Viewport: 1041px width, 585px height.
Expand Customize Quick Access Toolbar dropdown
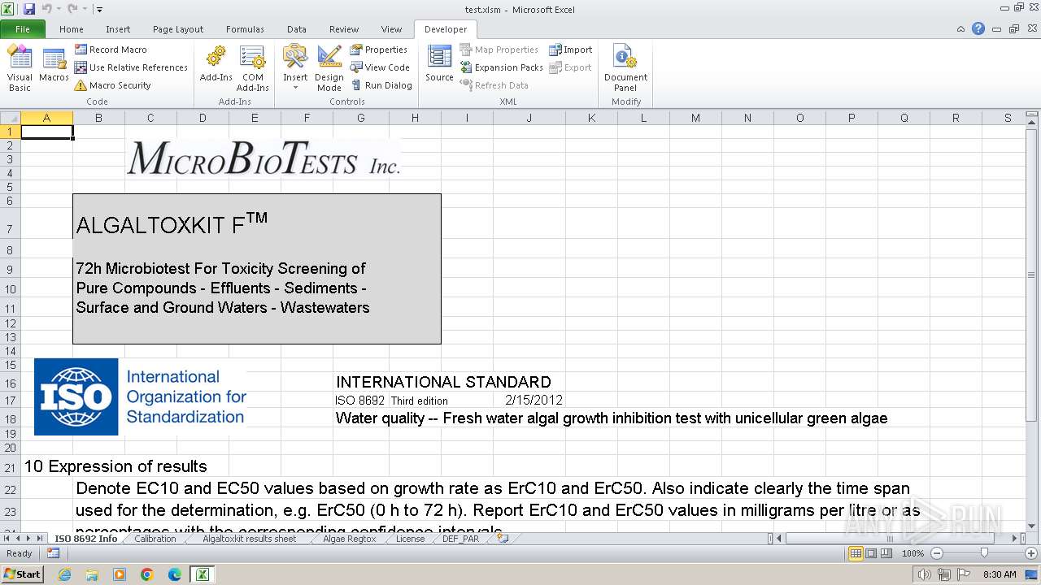pos(99,10)
